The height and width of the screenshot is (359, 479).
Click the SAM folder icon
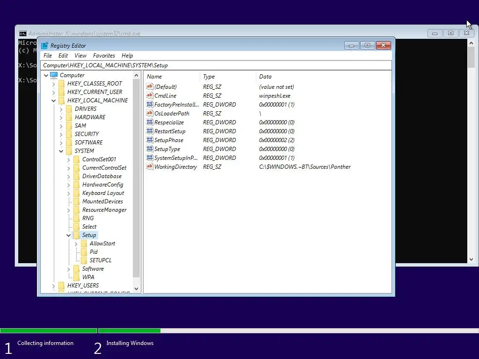pyautogui.click(x=69, y=125)
